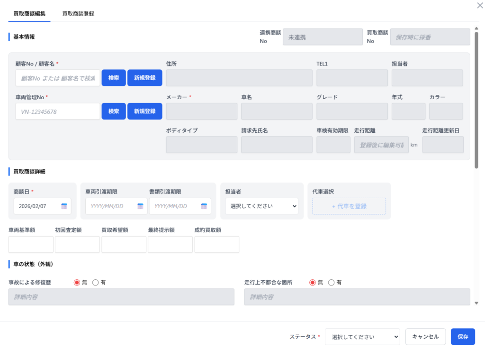Image resolution: width=485 pixels, height=350 pixels.
Task: Open calendar picker for 商談日 field
Action: pyautogui.click(x=64, y=206)
